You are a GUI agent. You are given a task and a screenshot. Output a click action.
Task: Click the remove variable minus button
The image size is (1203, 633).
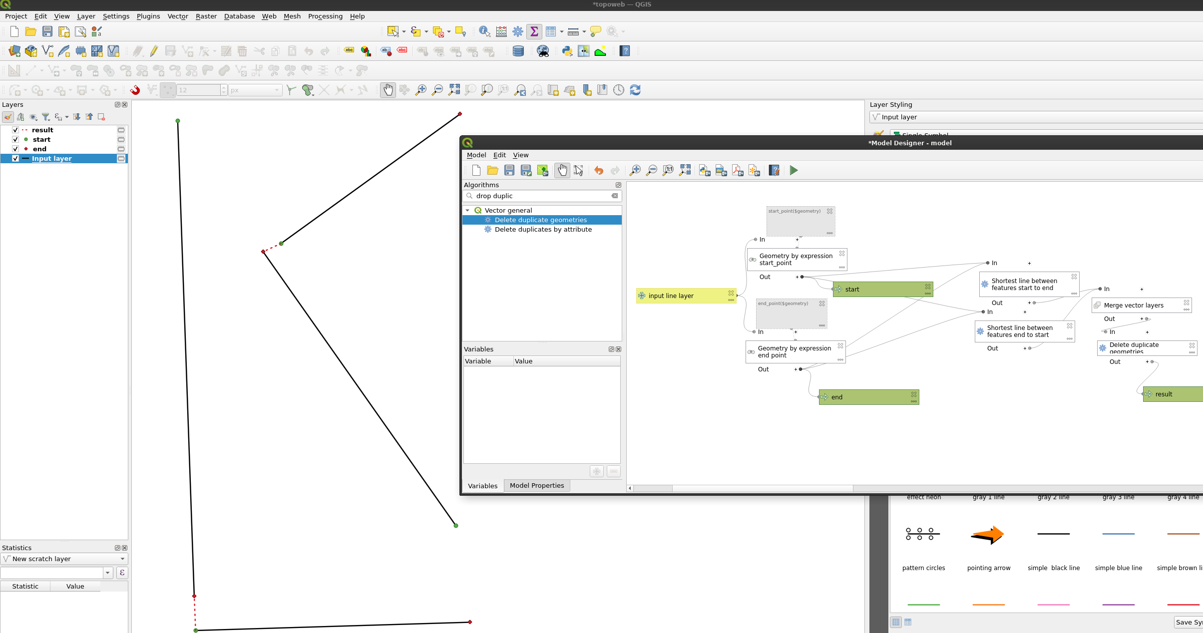614,471
